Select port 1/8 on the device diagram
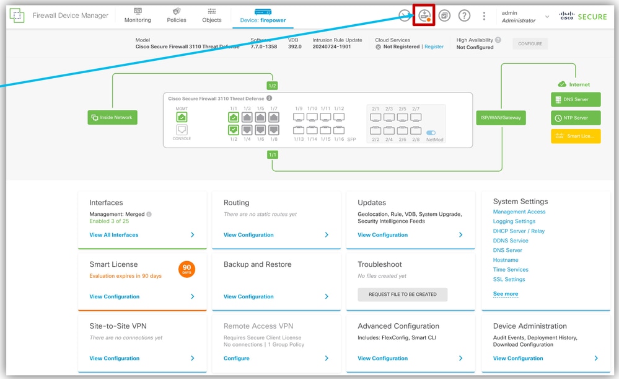619x379 pixels. (x=274, y=130)
